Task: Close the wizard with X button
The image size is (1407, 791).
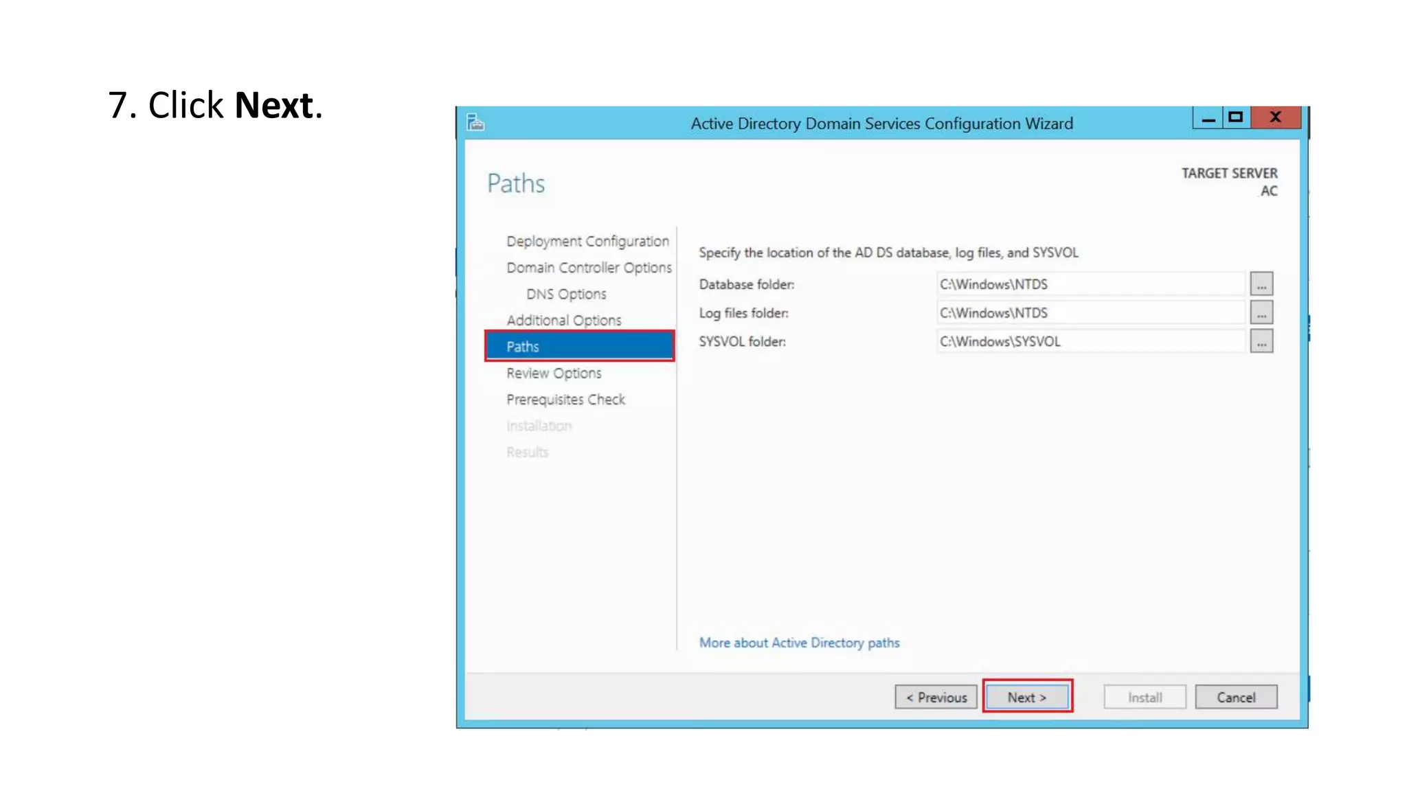Action: click(x=1275, y=117)
